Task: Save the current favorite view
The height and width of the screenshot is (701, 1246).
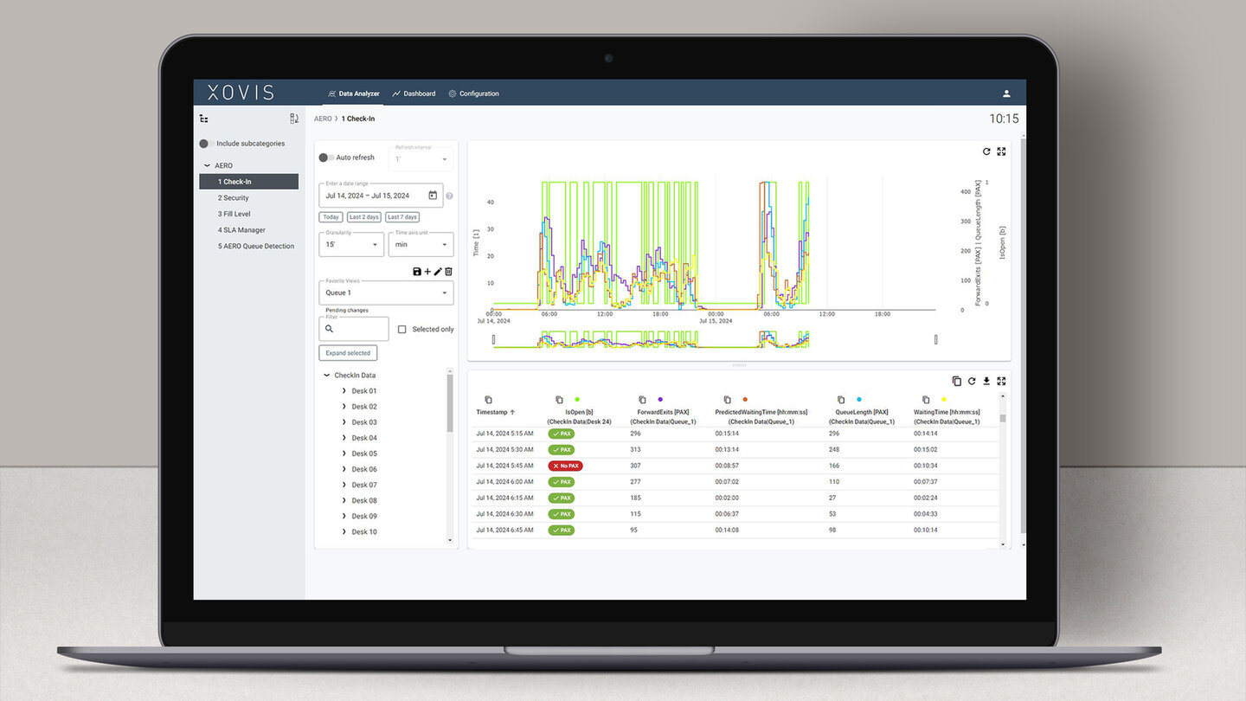Action: (x=417, y=272)
